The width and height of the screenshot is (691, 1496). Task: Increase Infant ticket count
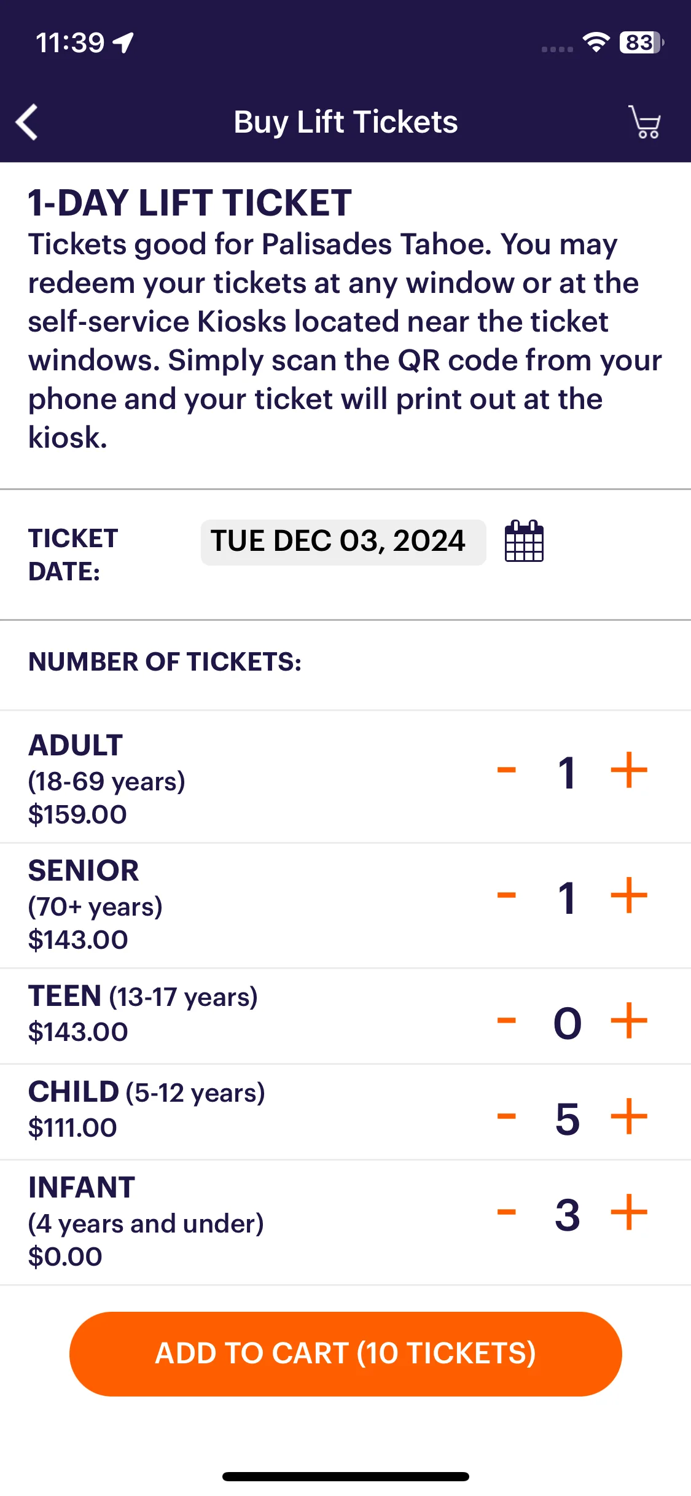click(629, 1212)
